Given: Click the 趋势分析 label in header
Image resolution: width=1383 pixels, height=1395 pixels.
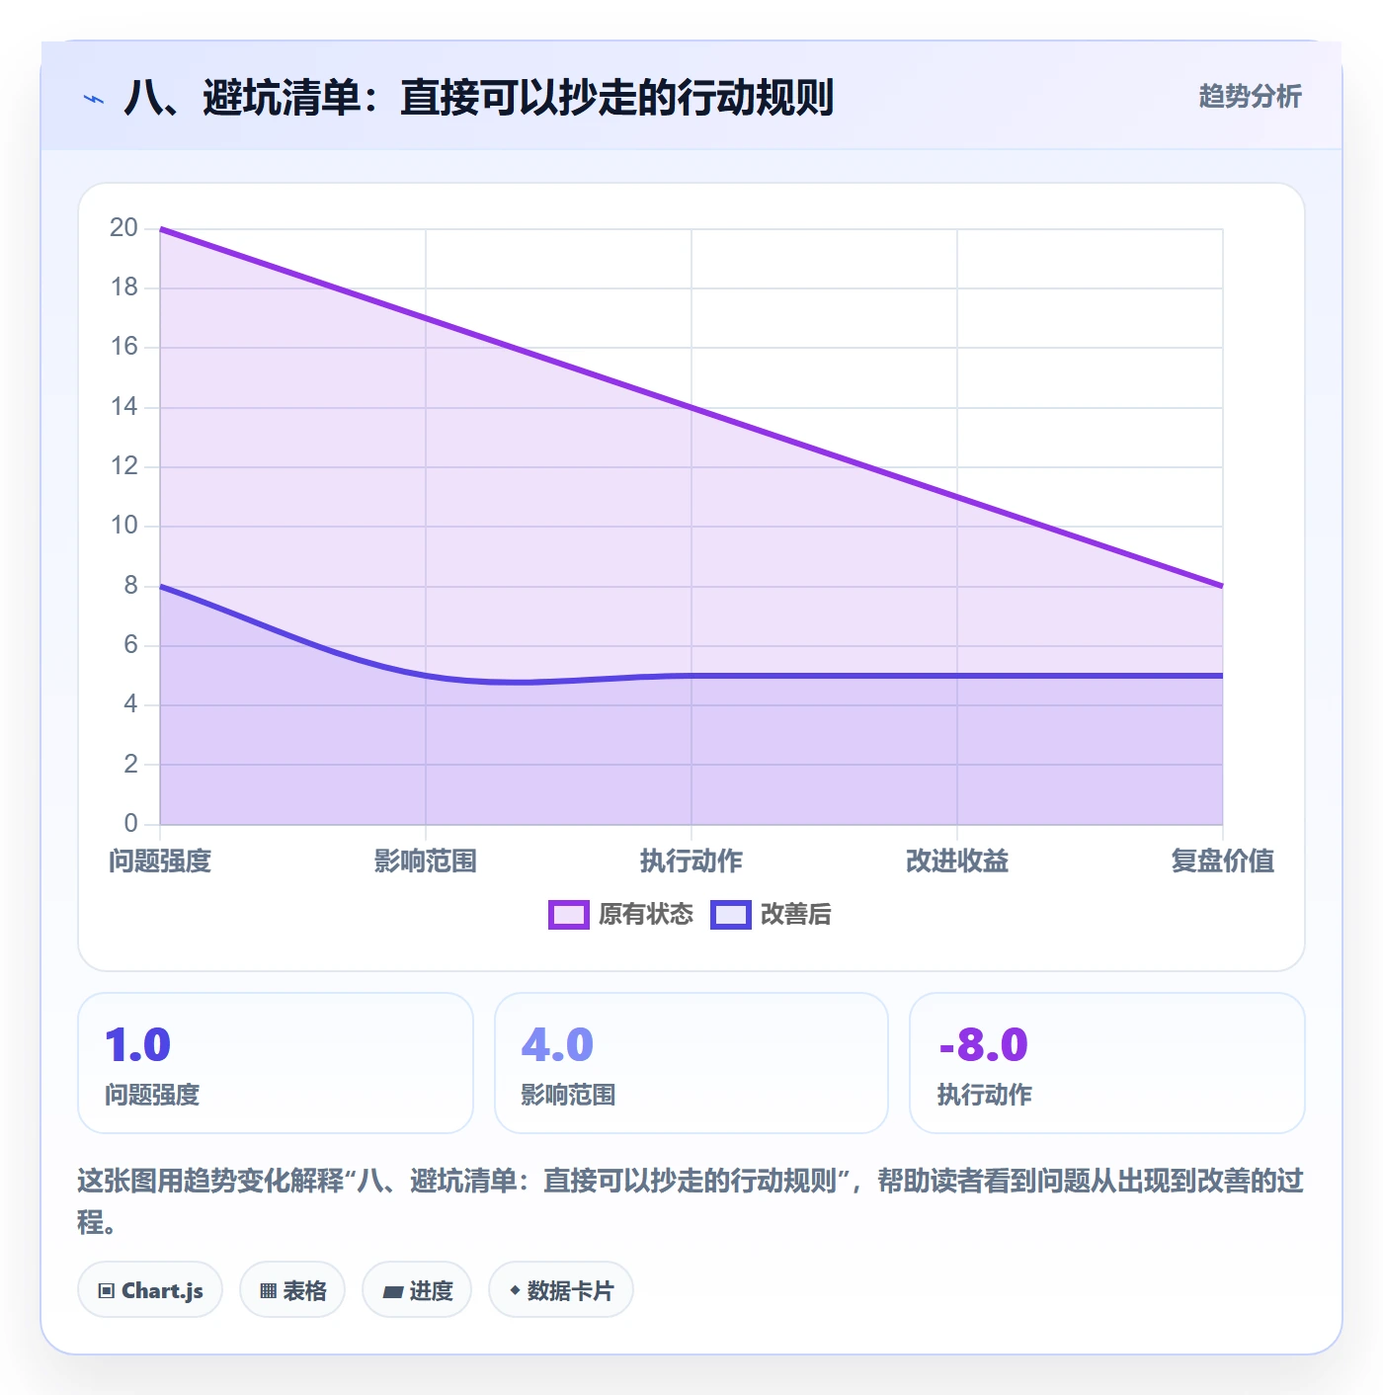Looking at the screenshot, I should click(x=1250, y=96).
